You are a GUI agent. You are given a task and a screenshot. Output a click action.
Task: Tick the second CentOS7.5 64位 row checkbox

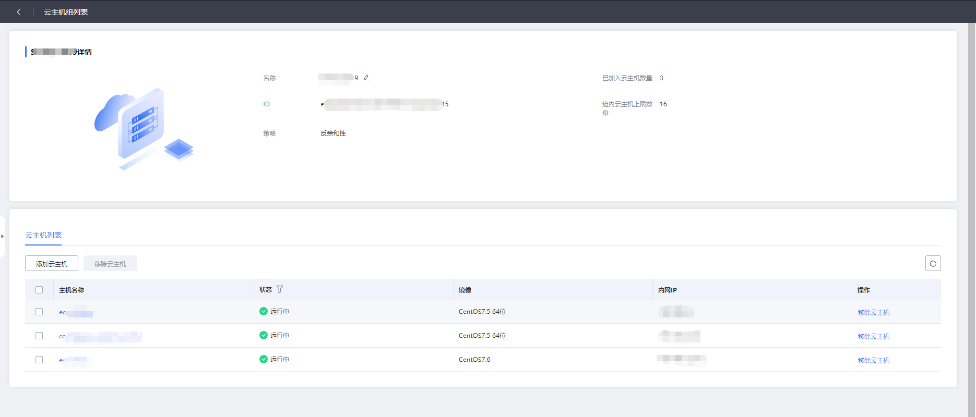tap(39, 336)
